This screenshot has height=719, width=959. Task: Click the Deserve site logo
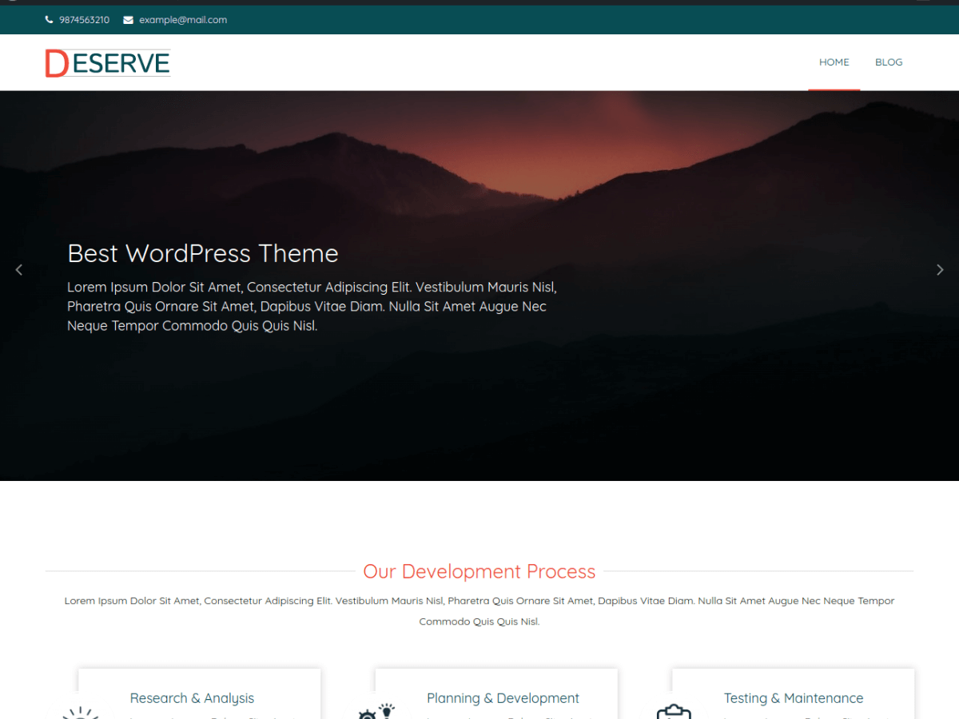pos(108,63)
